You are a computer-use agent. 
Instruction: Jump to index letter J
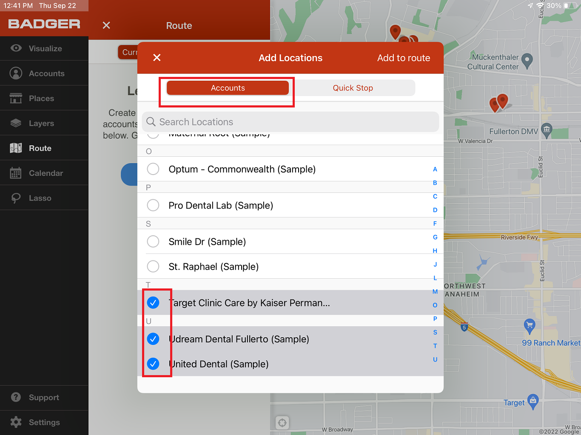pyautogui.click(x=435, y=264)
